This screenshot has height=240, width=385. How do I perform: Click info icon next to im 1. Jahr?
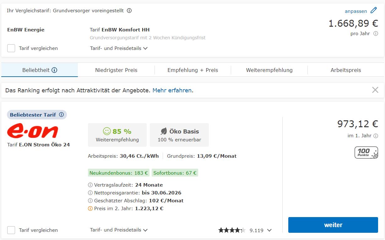(x=376, y=136)
